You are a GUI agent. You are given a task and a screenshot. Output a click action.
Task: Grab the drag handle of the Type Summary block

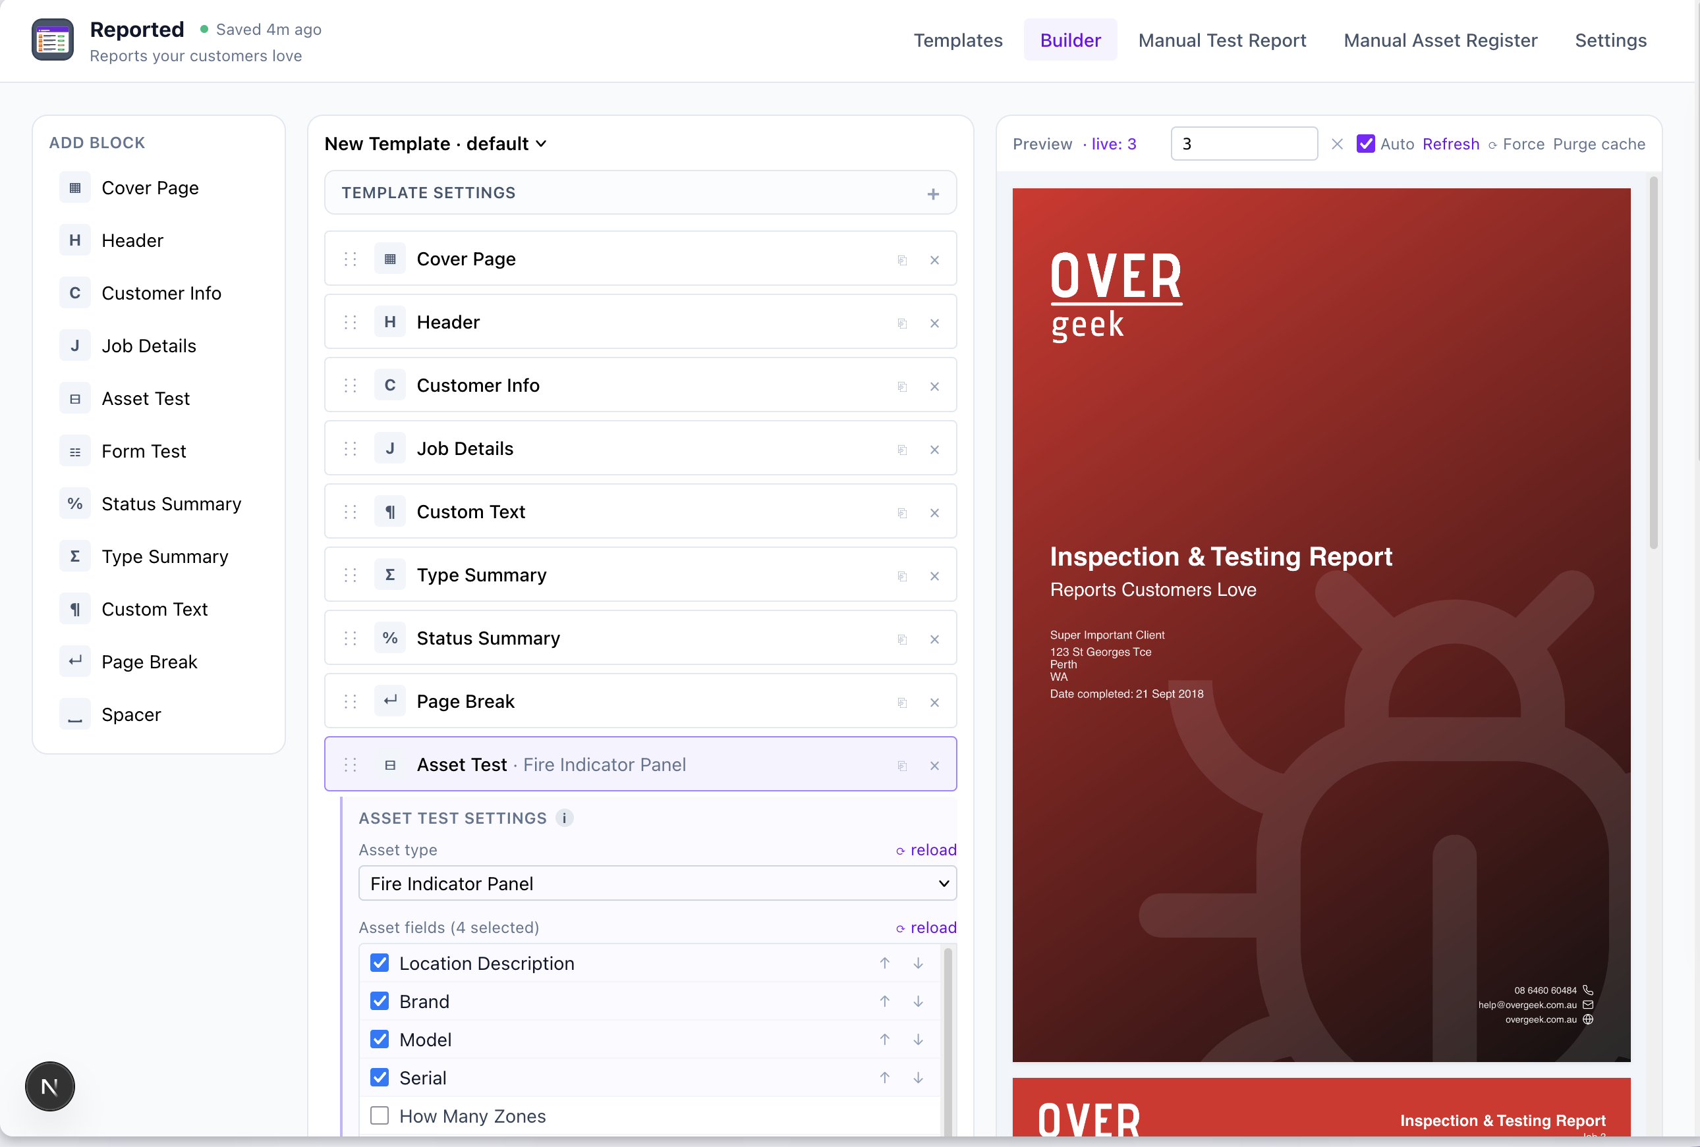pos(351,575)
